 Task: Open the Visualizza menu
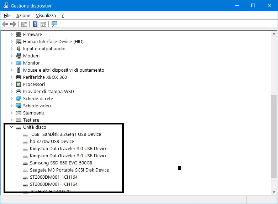(x=46, y=16)
